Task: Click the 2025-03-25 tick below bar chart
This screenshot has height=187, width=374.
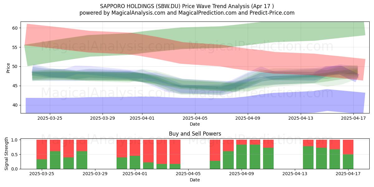Action: click(42, 174)
